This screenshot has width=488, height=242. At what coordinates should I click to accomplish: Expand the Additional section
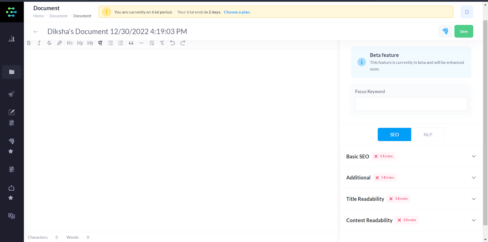tap(411, 178)
